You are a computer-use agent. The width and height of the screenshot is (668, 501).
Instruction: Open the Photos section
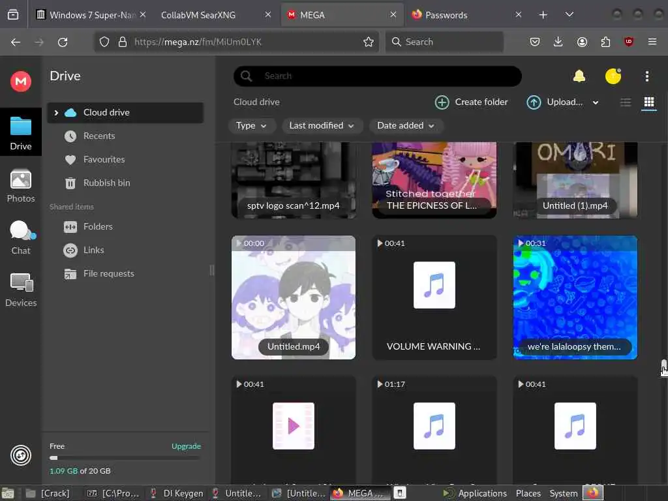tap(20, 186)
